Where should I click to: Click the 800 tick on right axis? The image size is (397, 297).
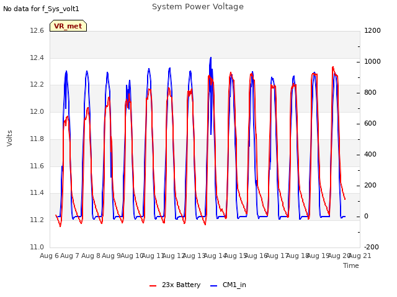pyautogui.click(x=370, y=93)
